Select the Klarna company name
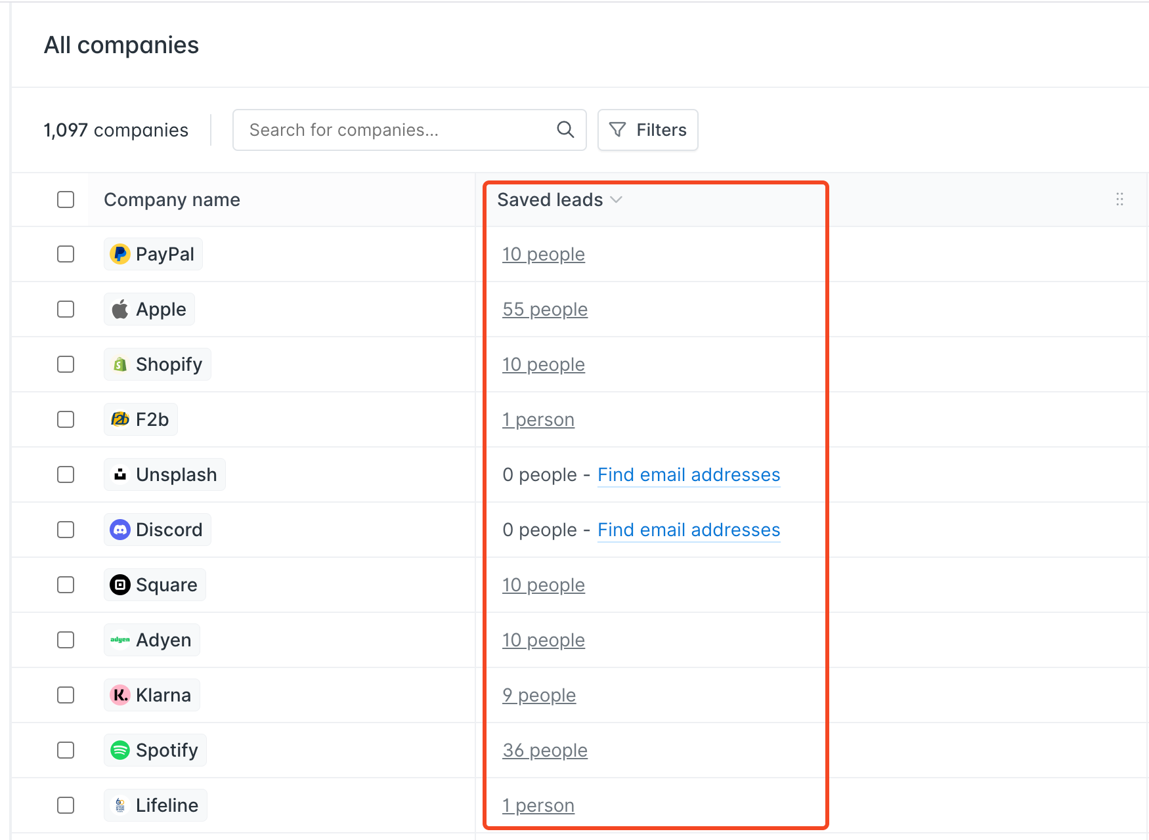Screen dimensions: 1149x840 tap(163, 695)
